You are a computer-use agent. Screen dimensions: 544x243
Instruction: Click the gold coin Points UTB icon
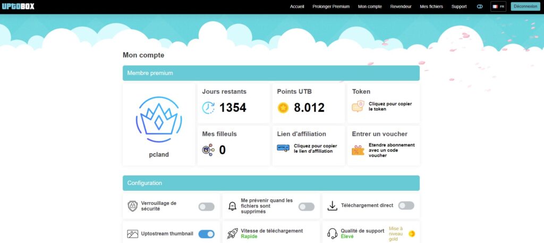tap(283, 107)
